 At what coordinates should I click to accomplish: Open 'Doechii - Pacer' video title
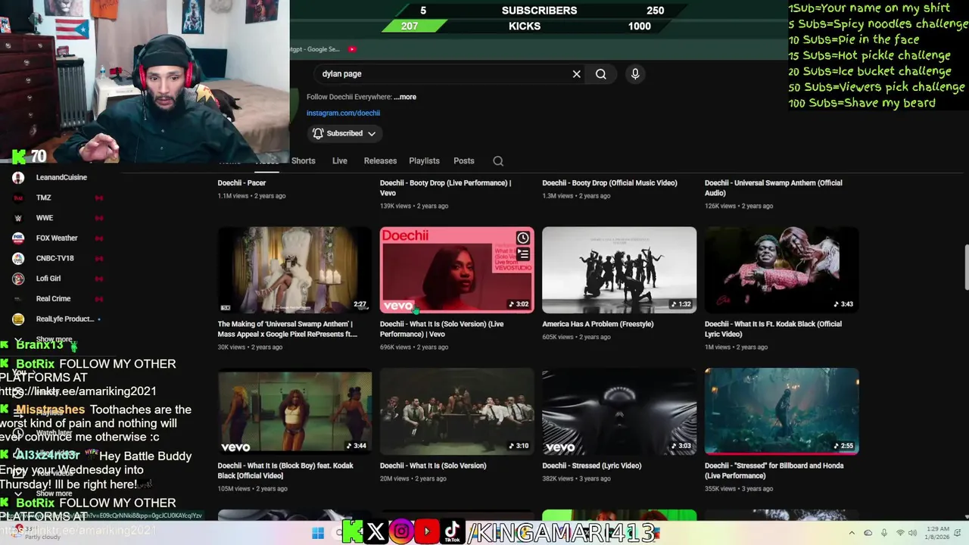[x=241, y=183]
